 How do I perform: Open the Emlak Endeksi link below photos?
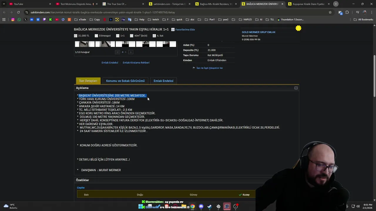(x=110, y=63)
